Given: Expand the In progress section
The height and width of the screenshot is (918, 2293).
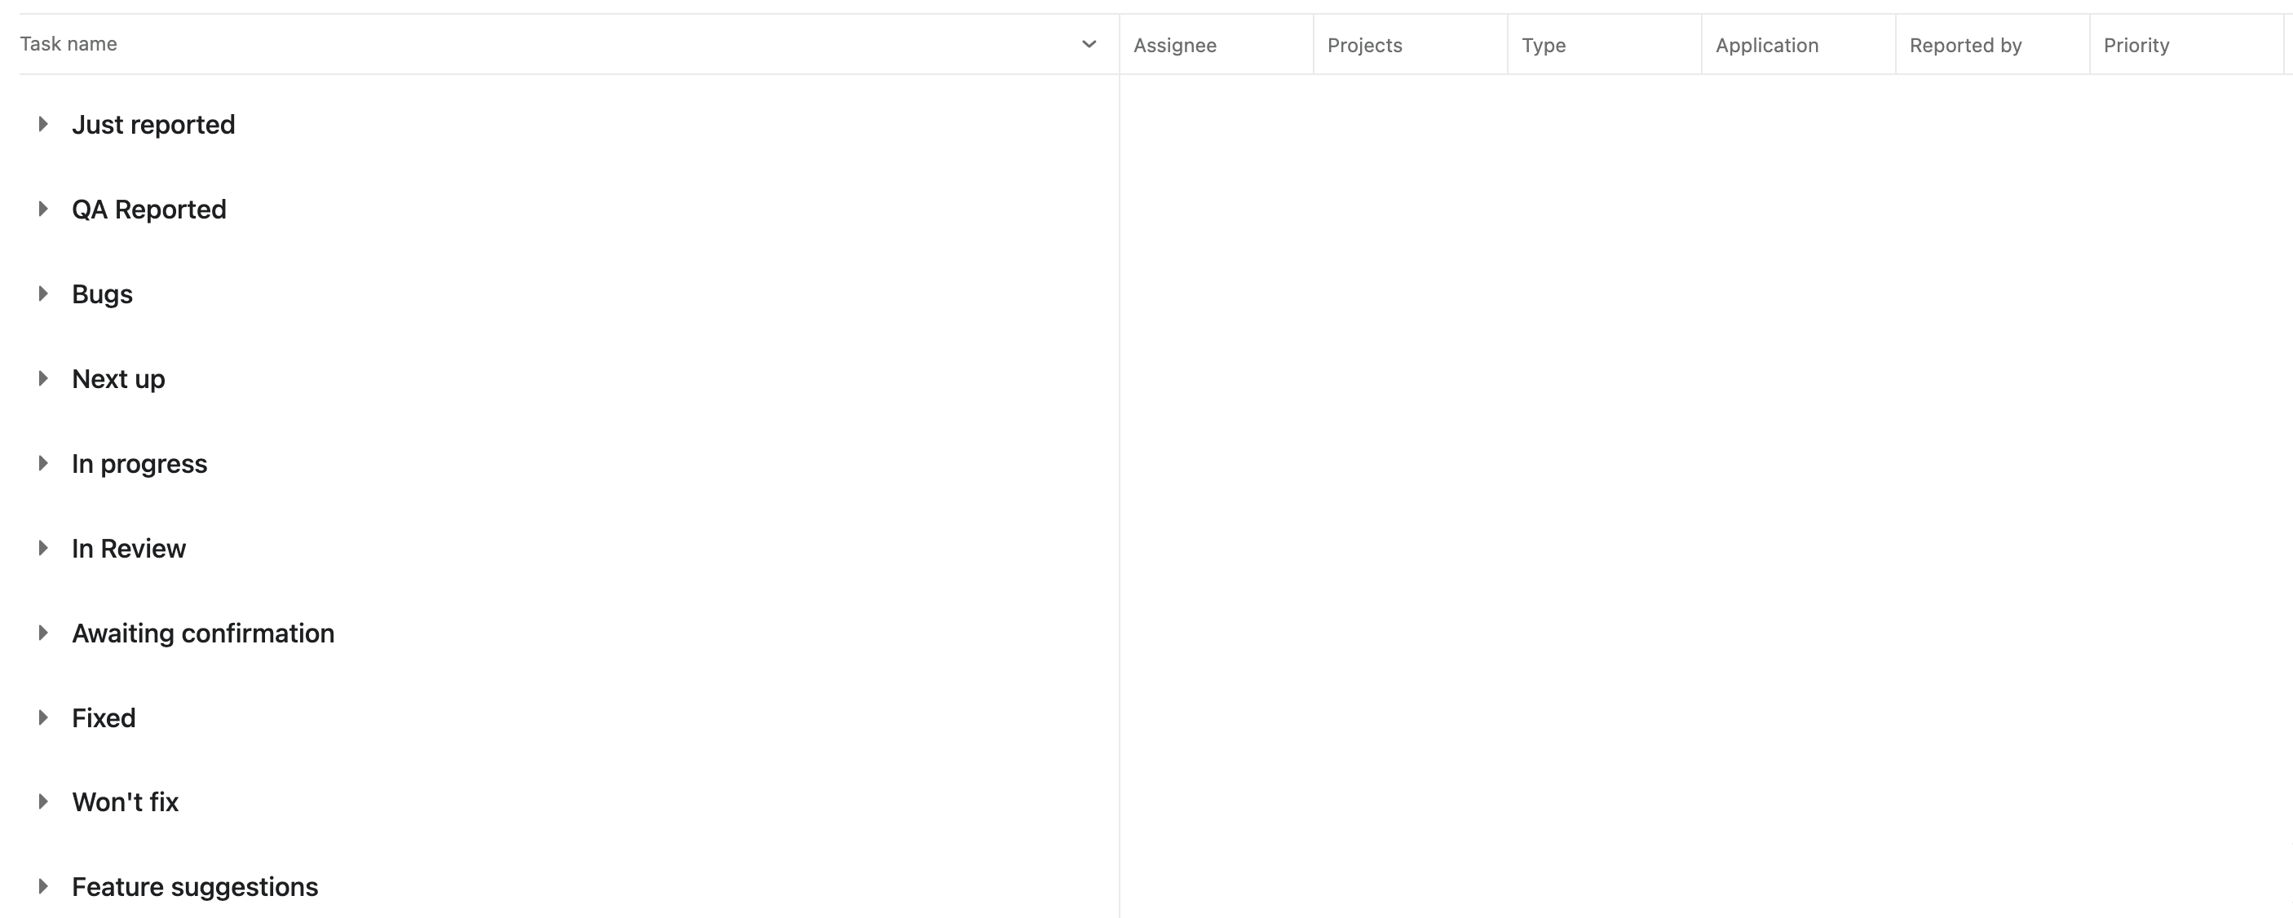Looking at the screenshot, I should pos(42,463).
